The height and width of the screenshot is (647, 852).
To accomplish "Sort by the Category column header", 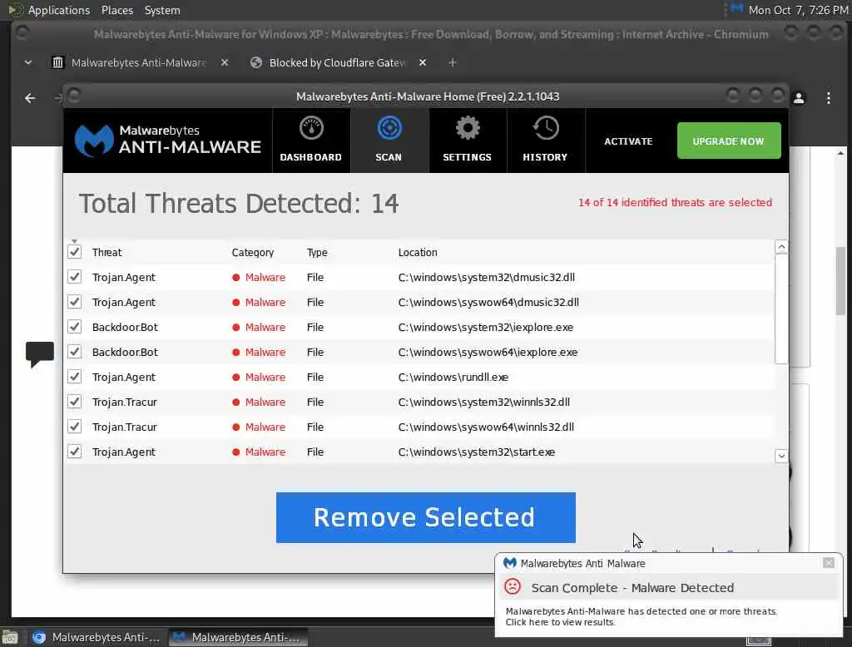I will [253, 253].
